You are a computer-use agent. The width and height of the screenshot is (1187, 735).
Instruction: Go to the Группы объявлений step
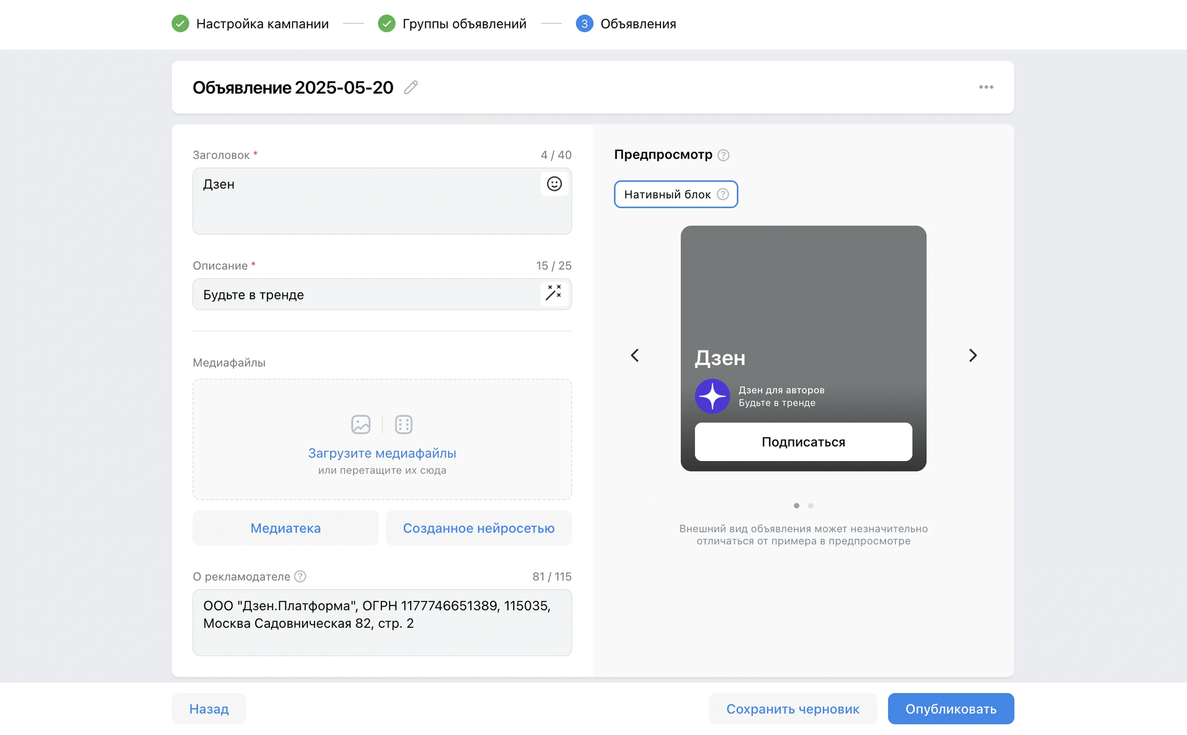click(x=464, y=24)
